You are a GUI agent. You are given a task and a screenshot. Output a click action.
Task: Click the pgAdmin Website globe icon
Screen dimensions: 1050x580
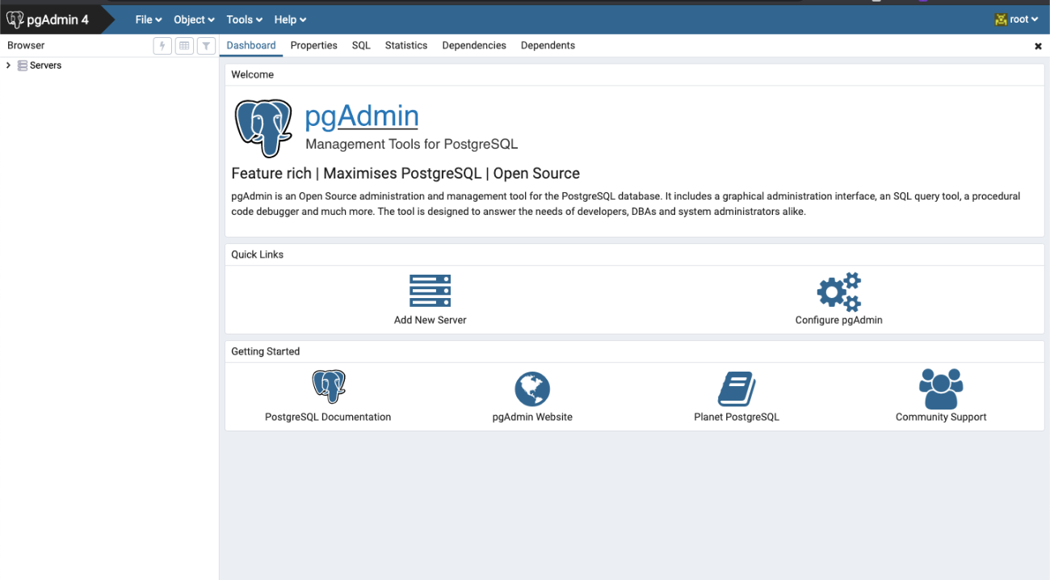(x=532, y=389)
